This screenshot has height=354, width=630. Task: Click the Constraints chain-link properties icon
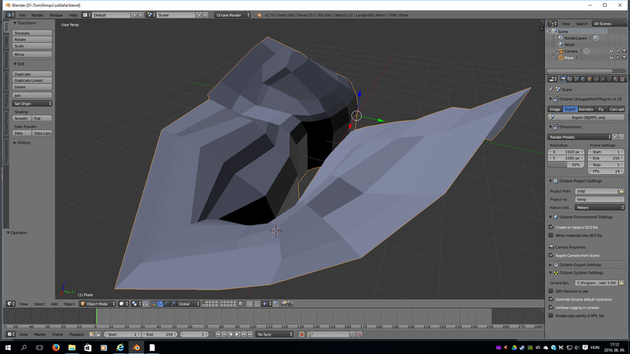[x=596, y=79]
